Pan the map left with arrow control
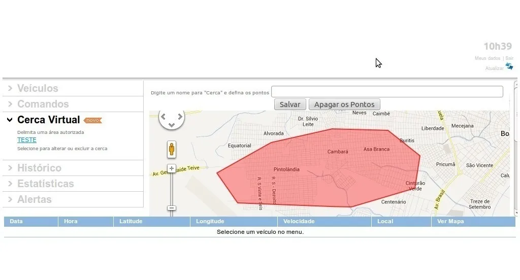The height and width of the screenshot is (280, 520). pyautogui.click(x=163, y=116)
